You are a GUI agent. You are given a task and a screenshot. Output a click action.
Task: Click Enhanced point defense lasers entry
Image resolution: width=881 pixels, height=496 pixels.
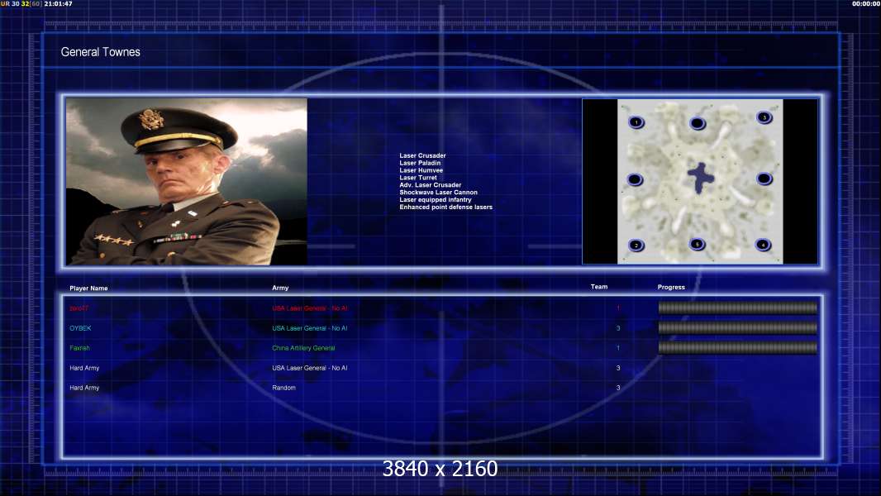coord(446,207)
